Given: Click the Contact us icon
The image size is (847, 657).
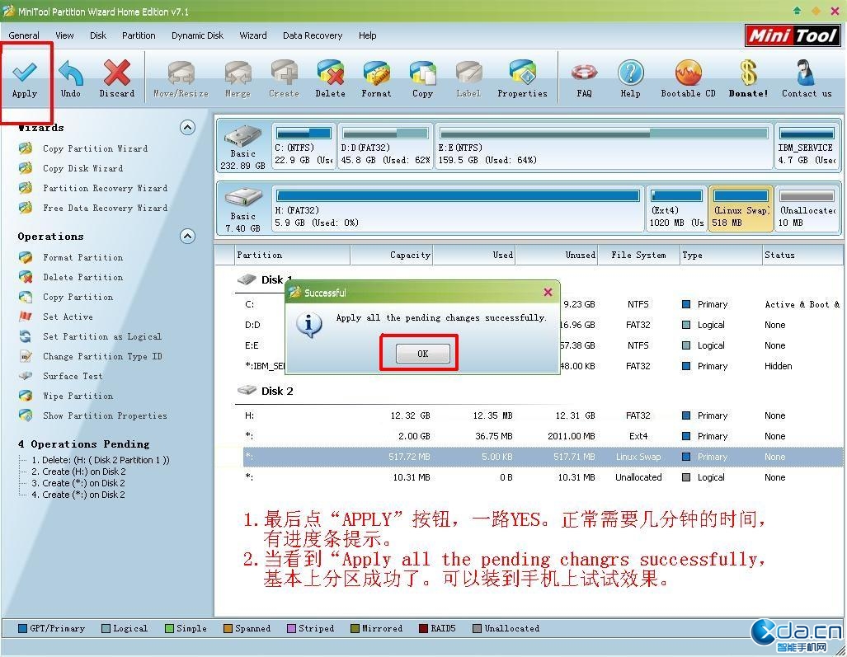Looking at the screenshot, I should (807, 72).
